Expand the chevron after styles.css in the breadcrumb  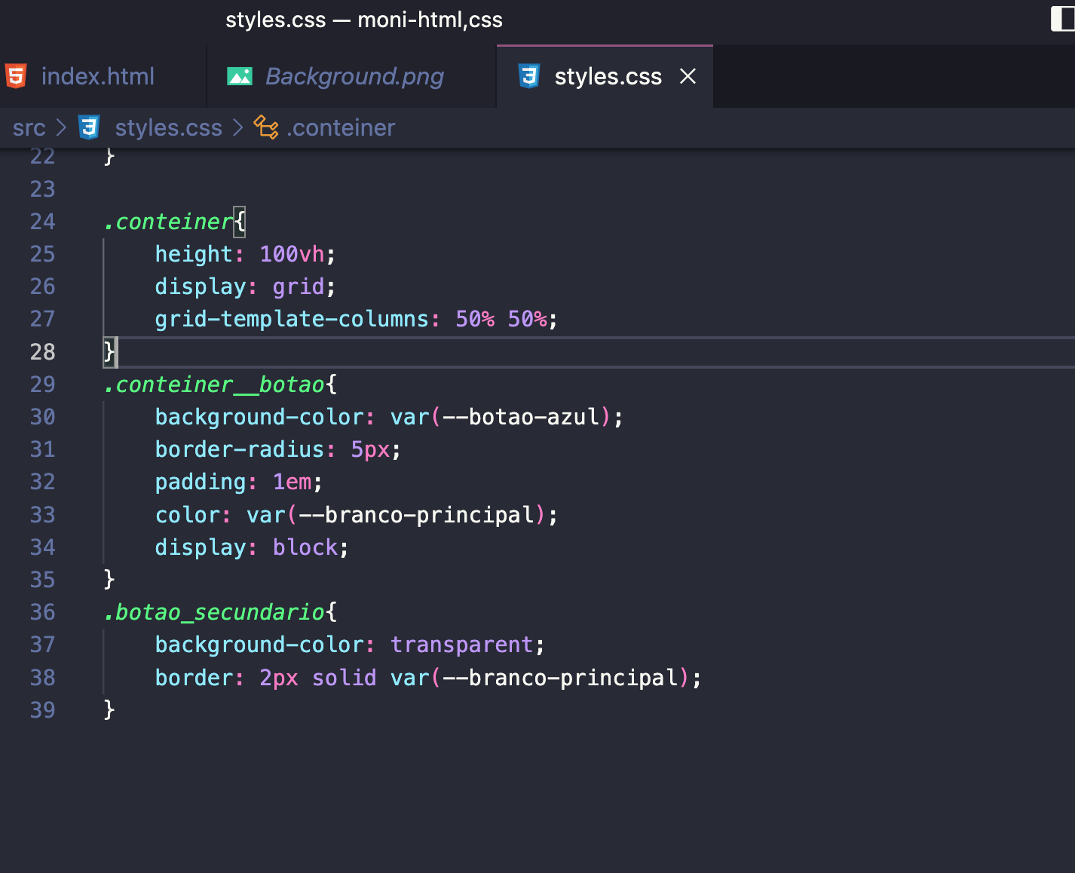238,127
